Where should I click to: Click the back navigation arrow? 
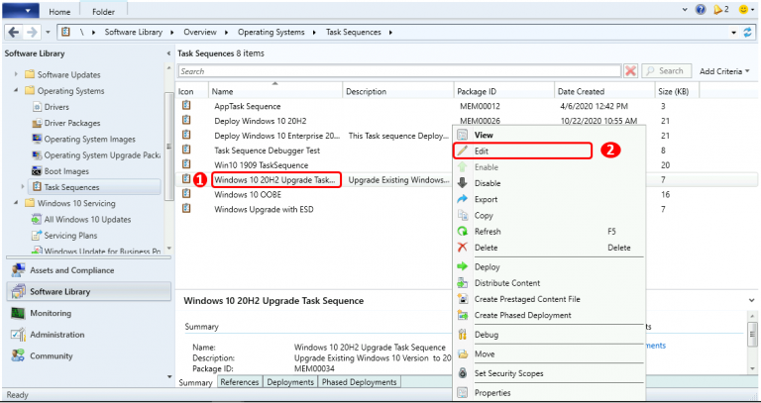click(x=14, y=33)
